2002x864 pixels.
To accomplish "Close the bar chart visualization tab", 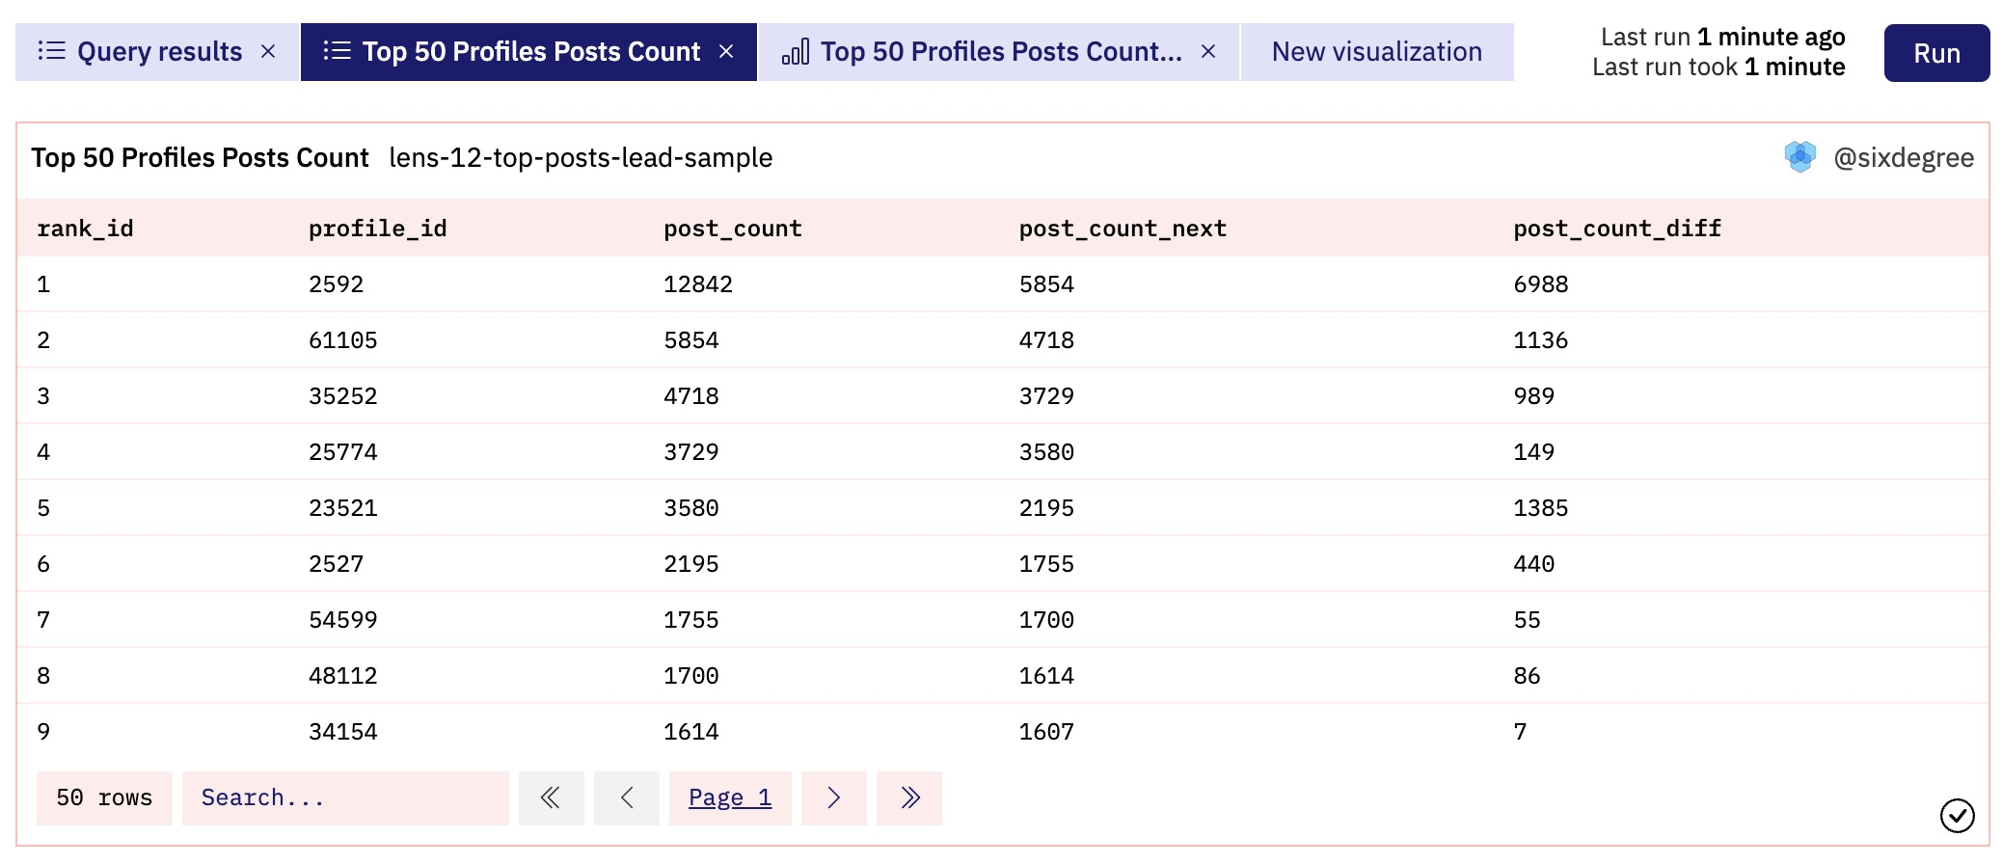I will [1207, 52].
